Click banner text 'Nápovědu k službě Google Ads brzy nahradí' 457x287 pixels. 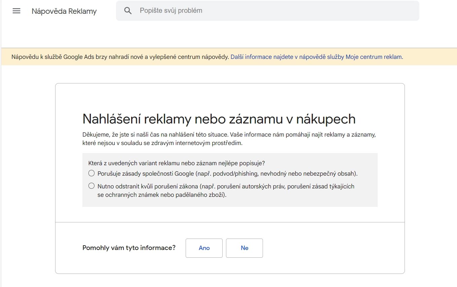(120, 57)
